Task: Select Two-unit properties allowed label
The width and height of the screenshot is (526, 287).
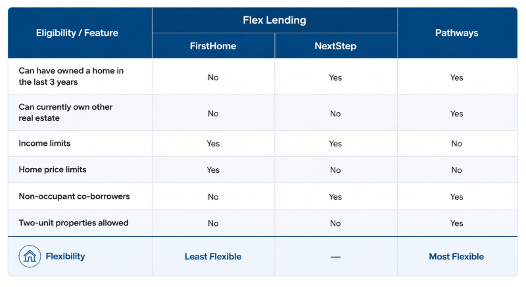Action: point(74,223)
